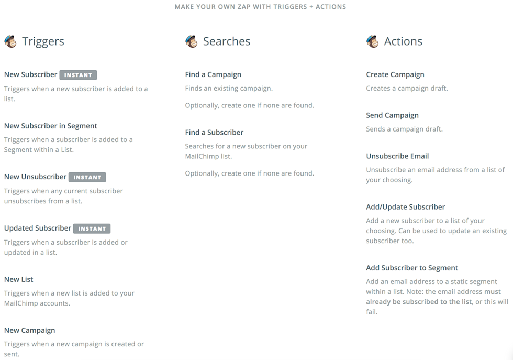Open the Add Subscriber to Segment action
Image resolution: width=513 pixels, height=360 pixels.
tap(412, 268)
